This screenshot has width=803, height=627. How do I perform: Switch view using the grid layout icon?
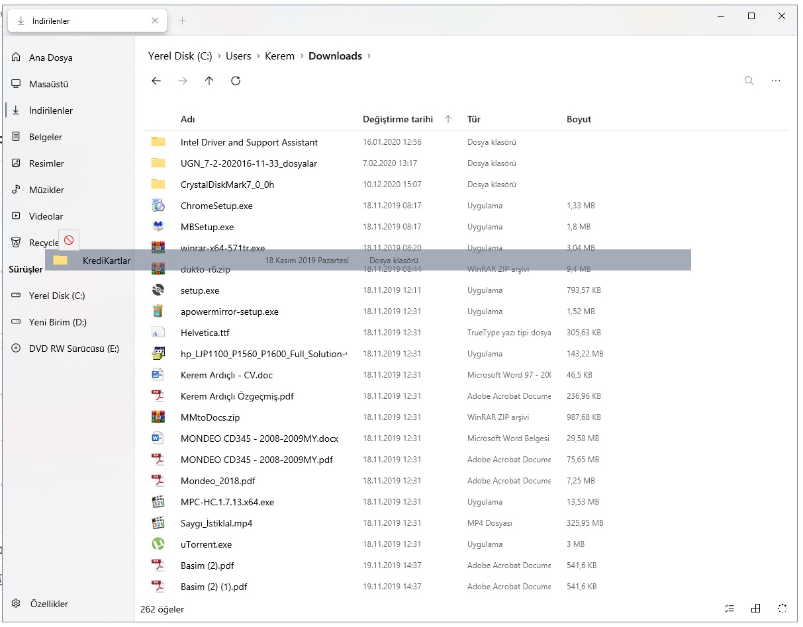tap(756, 608)
